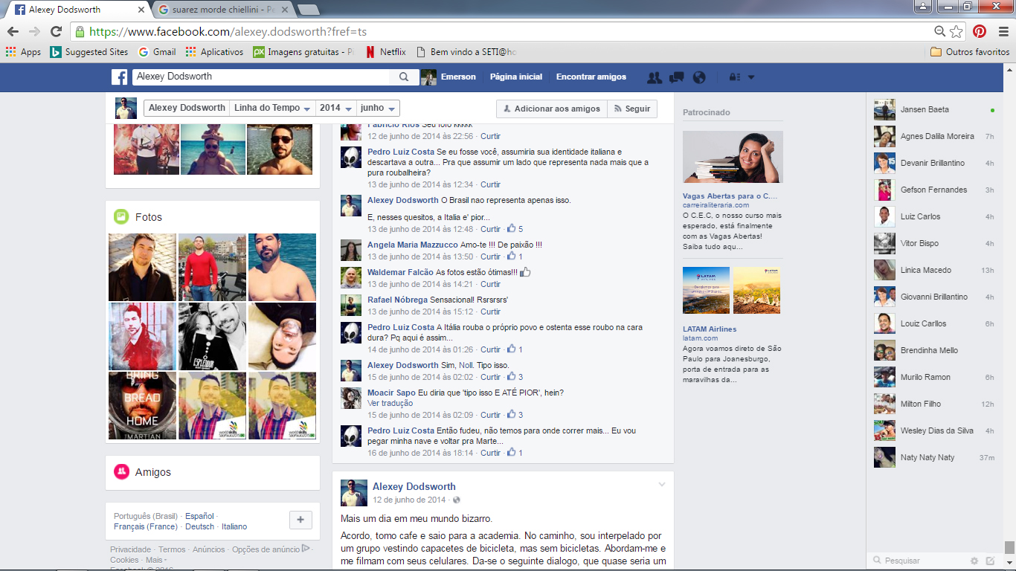
Task: Click the Facebook search input field
Action: pyautogui.click(x=261, y=77)
